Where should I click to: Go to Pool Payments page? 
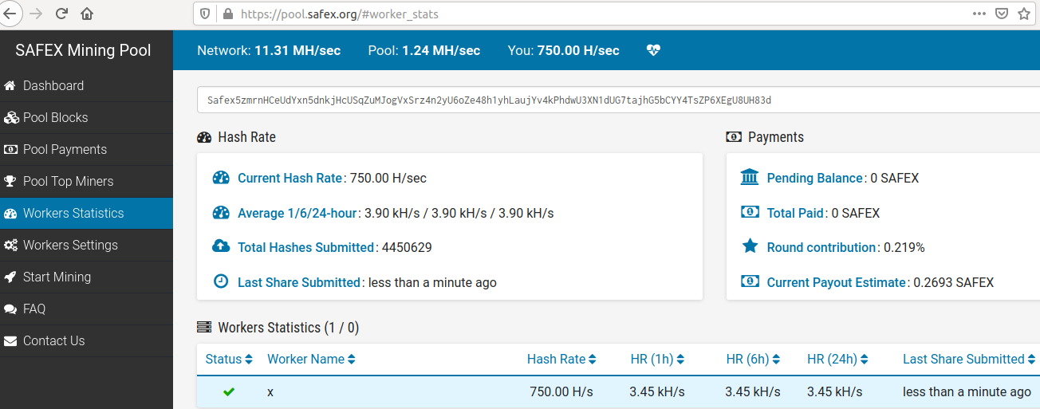(x=86, y=149)
